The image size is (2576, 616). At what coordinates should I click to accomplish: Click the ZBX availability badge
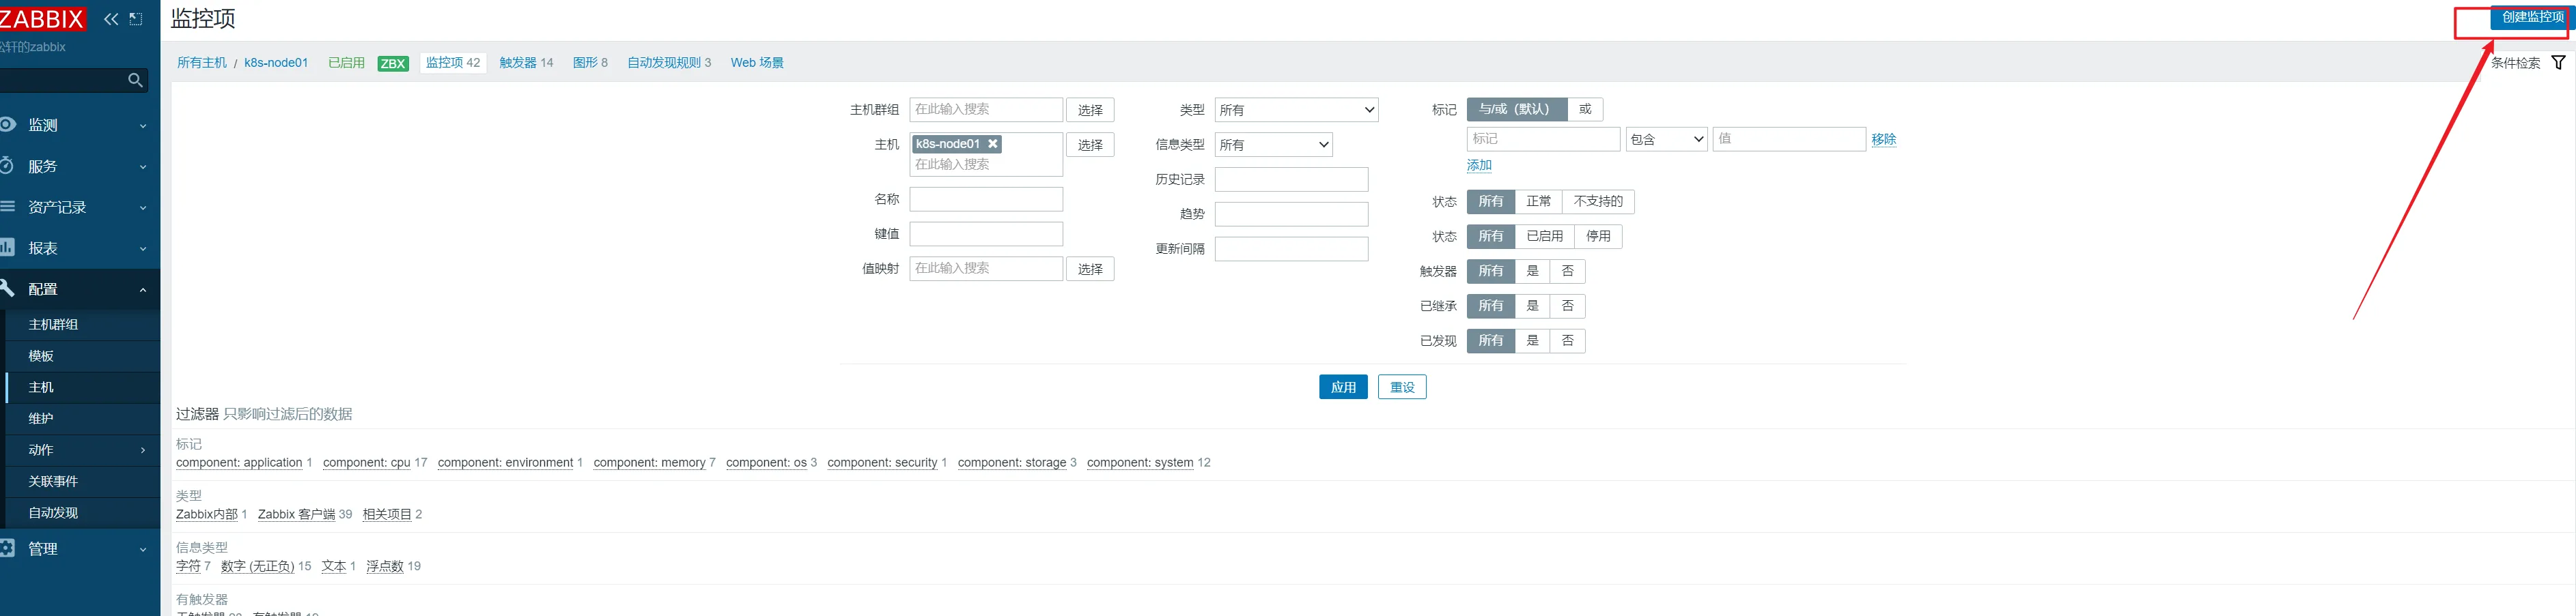click(x=393, y=64)
